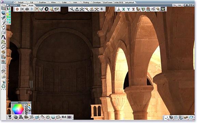
Task: Click the red Record animation button
Action: pos(17,9)
